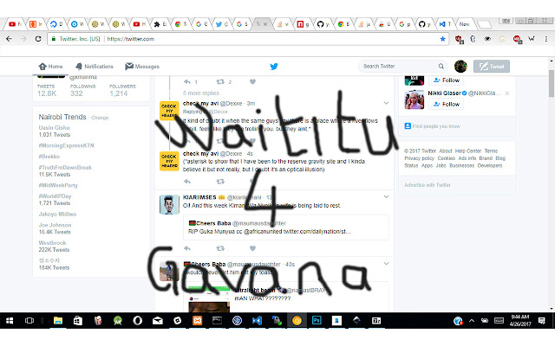Screen dimensions: 555x346
Task: Open the Westbrook trend
Action: [x=52, y=242]
